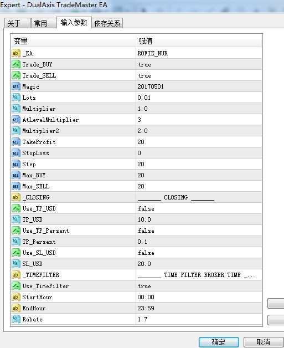Open the Use_TP_Persent value cell

coord(199,231)
